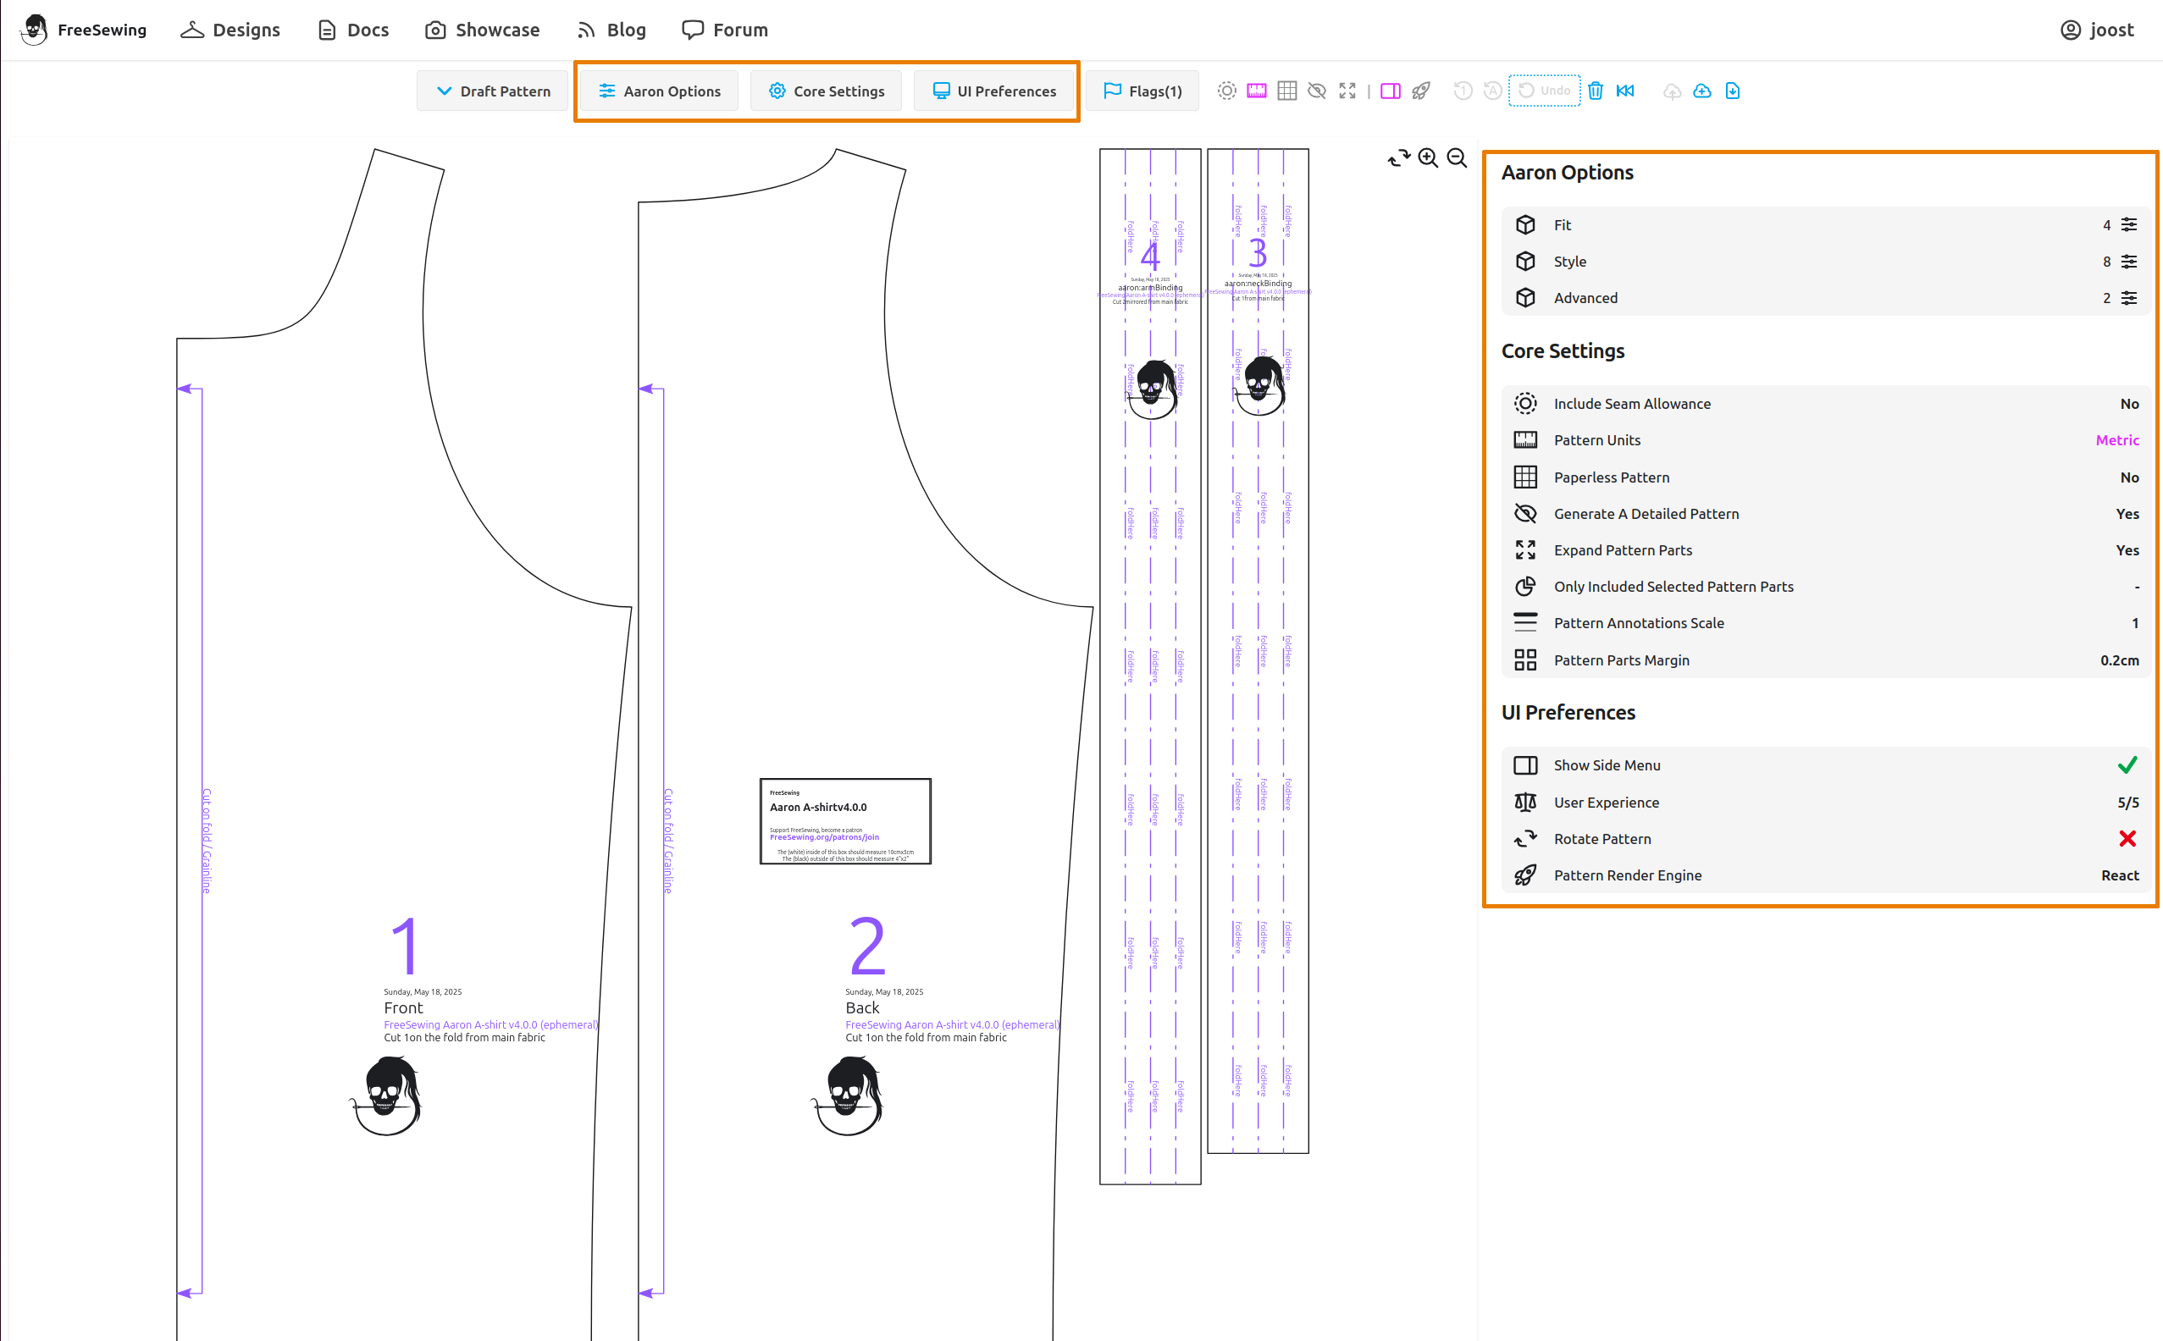This screenshot has width=2163, height=1341.
Task: Click the export file download icon
Action: coord(1732,91)
